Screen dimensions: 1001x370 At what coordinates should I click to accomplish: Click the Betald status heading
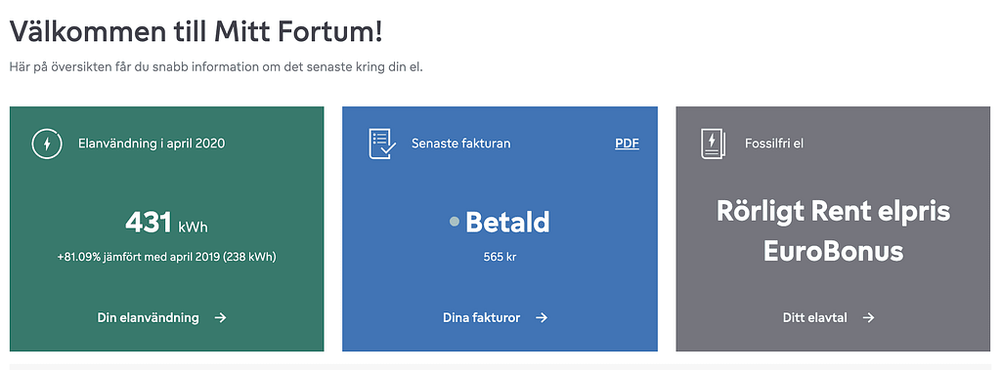click(507, 222)
